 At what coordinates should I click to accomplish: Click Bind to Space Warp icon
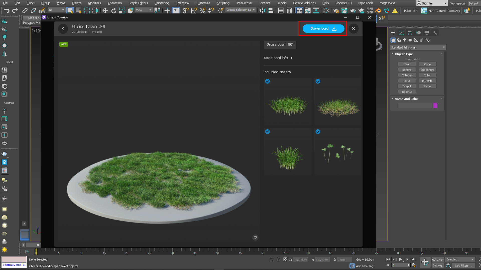pos(42,10)
